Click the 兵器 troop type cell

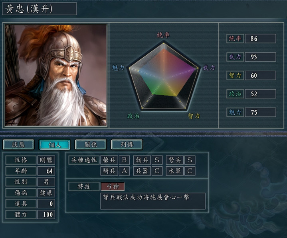(x=142, y=171)
